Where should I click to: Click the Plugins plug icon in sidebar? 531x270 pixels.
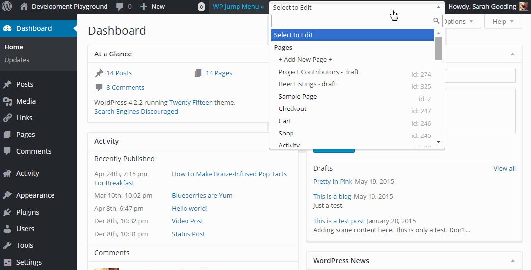click(x=7, y=212)
